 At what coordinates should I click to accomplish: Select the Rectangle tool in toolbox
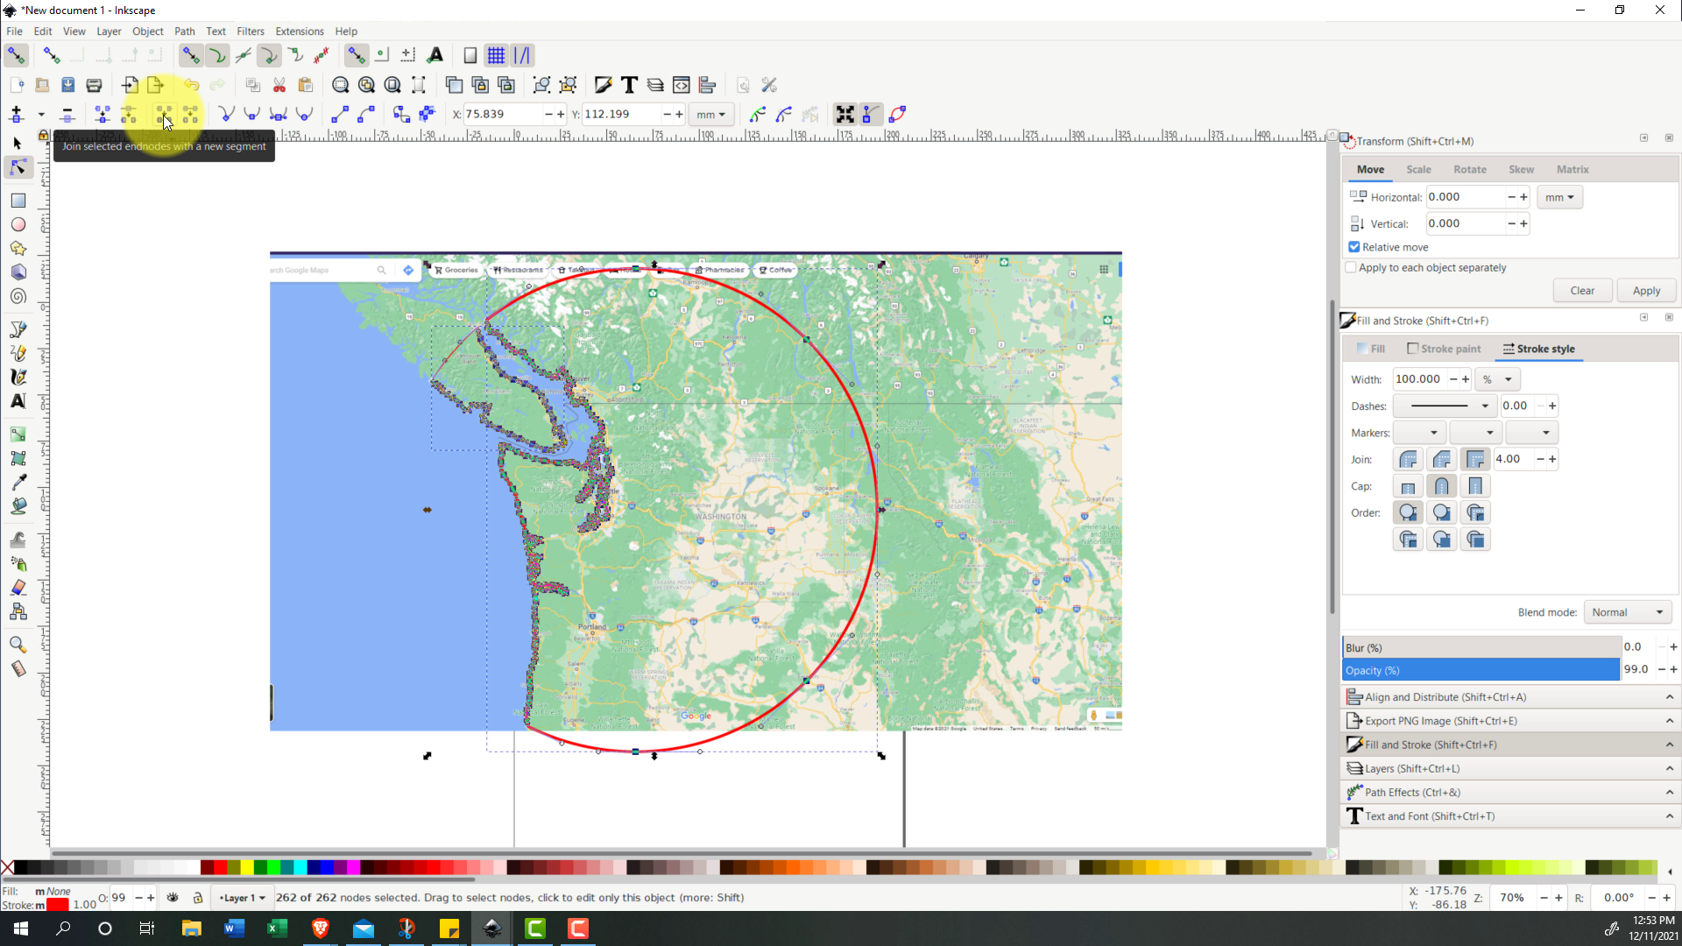click(x=18, y=201)
